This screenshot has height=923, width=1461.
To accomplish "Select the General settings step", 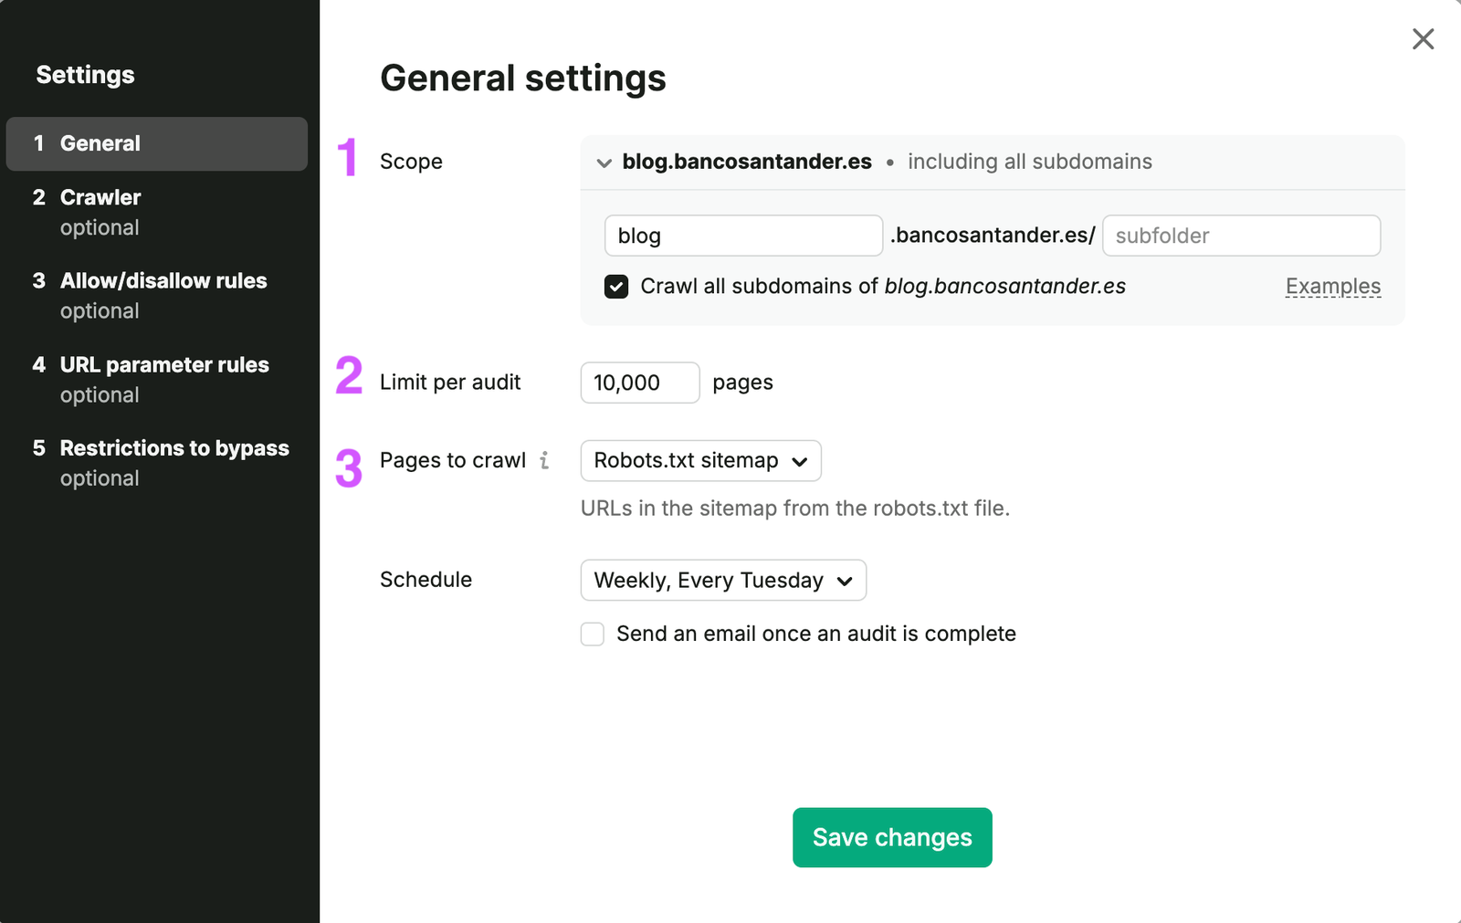I will (x=157, y=143).
